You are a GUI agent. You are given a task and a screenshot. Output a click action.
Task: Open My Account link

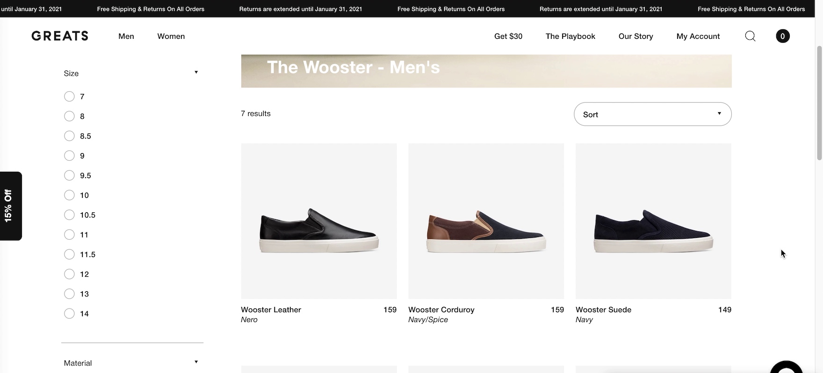pyautogui.click(x=698, y=36)
